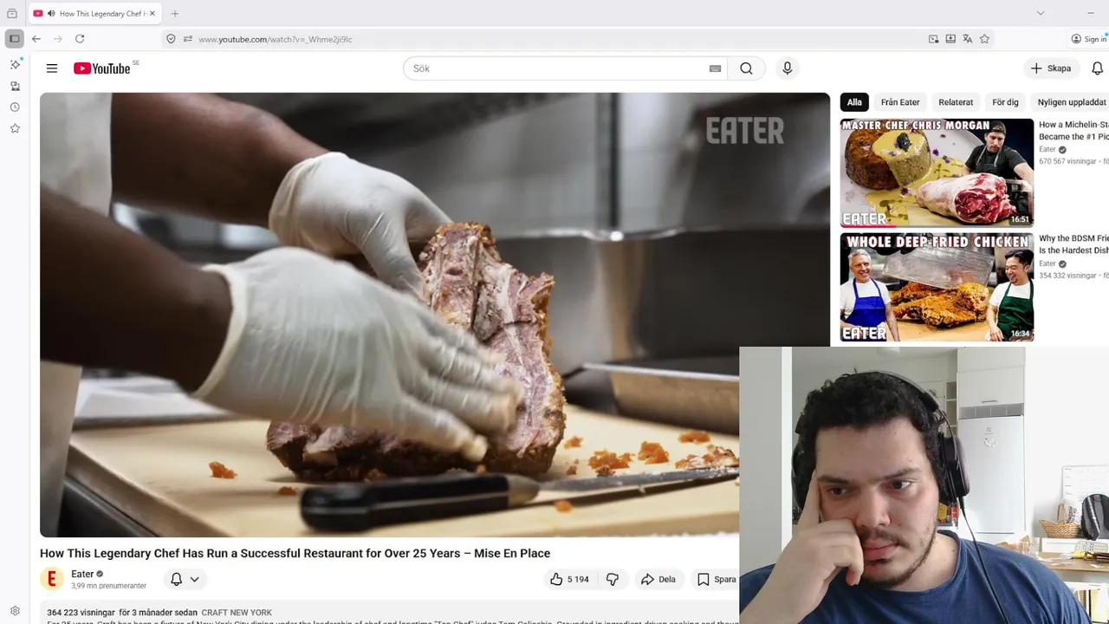
Task: Click "364 223 visningar" view count text
Action: click(81, 613)
